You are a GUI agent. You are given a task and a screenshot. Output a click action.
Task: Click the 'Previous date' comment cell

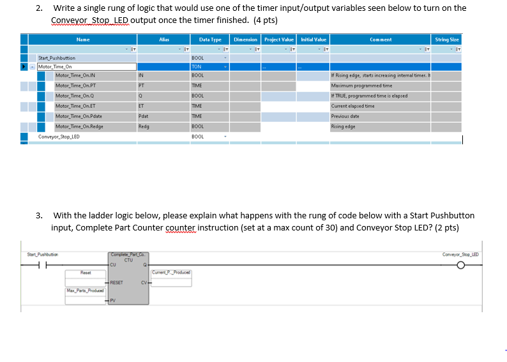[x=381, y=116]
